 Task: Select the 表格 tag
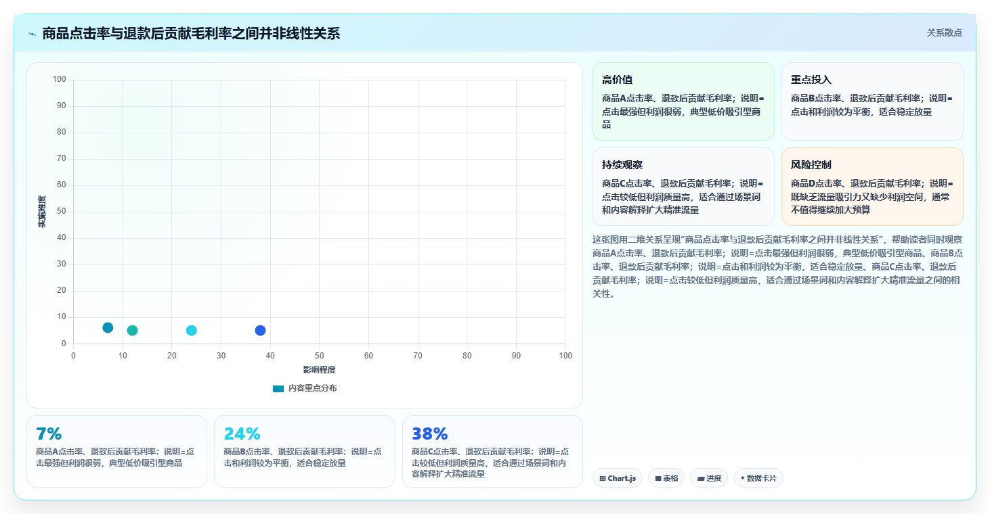(666, 478)
